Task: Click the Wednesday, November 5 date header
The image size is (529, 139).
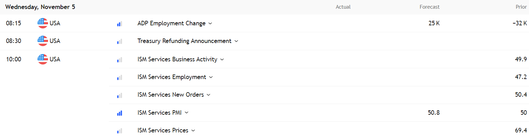Action: [40, 7]
